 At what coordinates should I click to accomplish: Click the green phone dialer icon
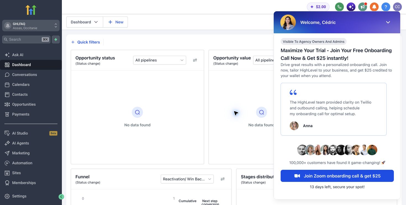click(x=339, y=7)
